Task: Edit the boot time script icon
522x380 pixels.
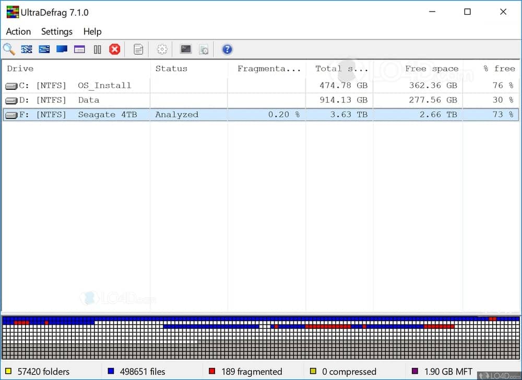Action: click(x=204, y=50)
